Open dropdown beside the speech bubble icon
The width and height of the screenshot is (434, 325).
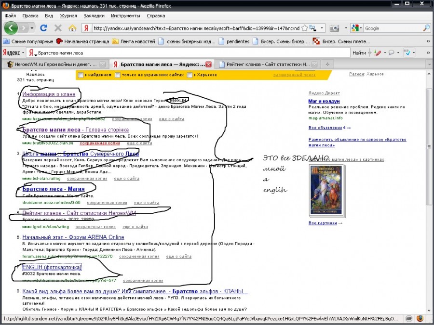coord(398,52)
